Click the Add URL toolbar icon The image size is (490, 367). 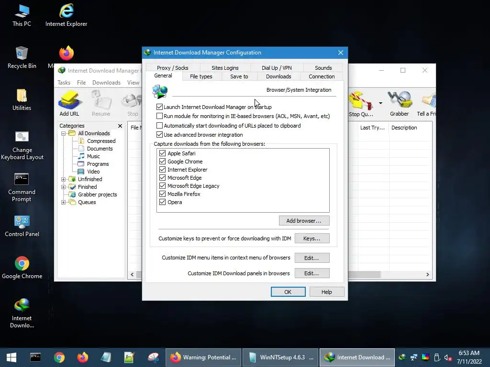click(x=69, y=103)
